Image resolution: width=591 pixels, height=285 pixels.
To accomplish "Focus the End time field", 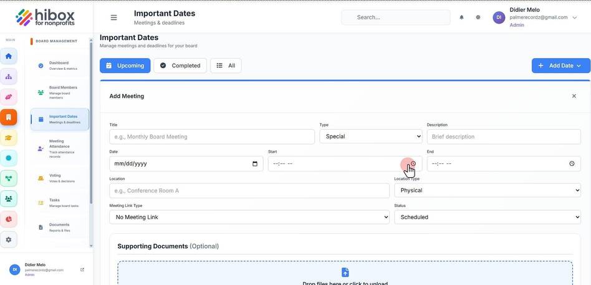I will pos(504,163).
